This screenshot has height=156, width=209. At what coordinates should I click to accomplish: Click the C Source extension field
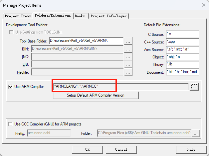point(182,34)
